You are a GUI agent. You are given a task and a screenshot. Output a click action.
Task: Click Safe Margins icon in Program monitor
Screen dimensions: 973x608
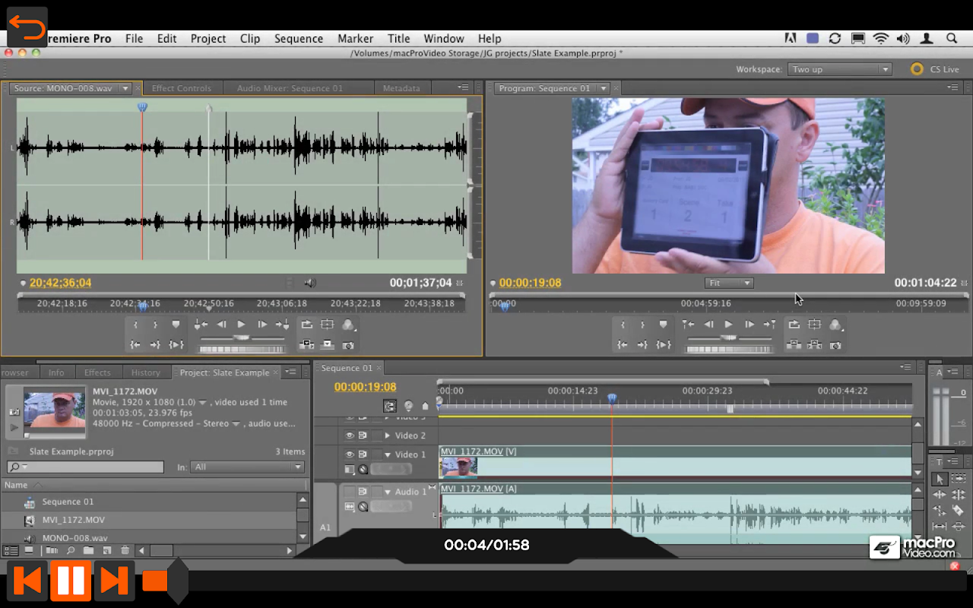(x=814, y=325)
